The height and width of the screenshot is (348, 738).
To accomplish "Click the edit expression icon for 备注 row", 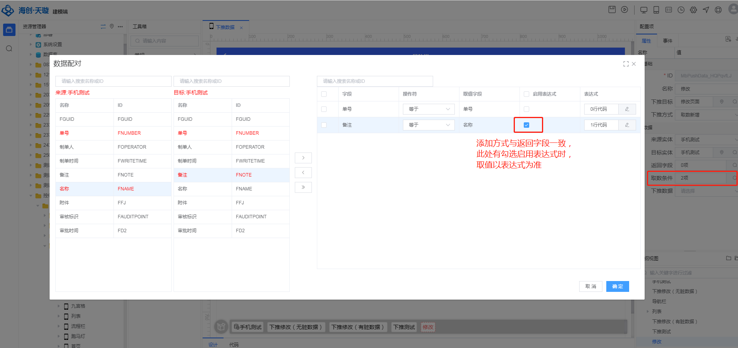I will [627, 125].
